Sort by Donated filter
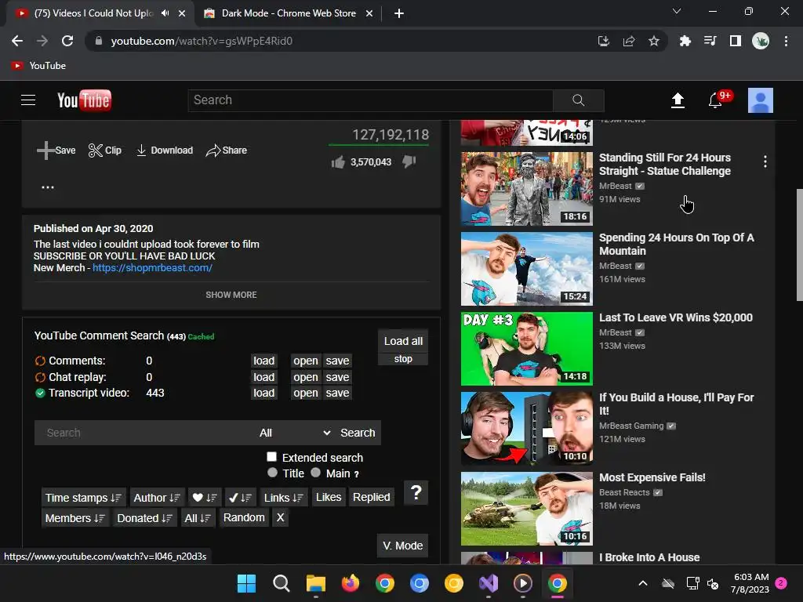 click(144, 518)
